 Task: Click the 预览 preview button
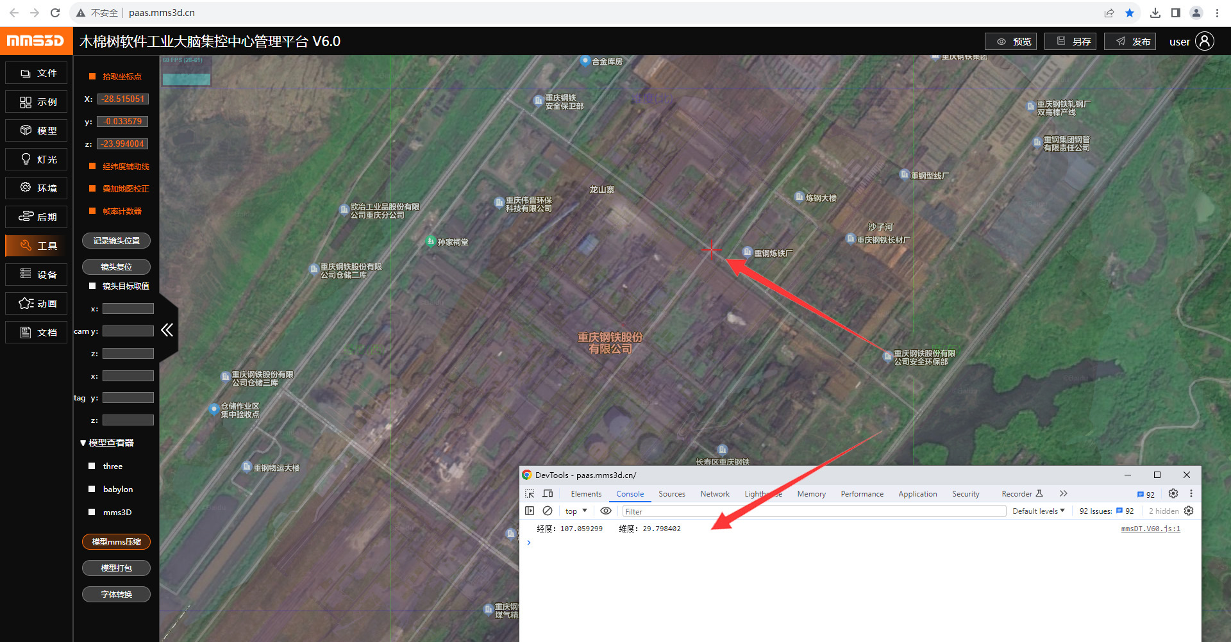(1010, 42)
